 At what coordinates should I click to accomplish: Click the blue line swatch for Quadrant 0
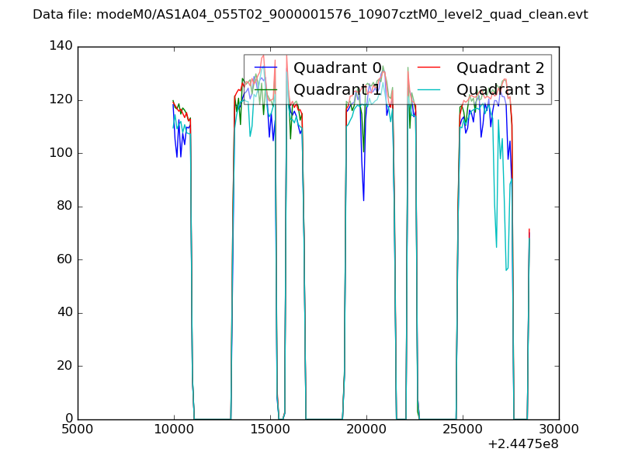(x=266, y=68)
